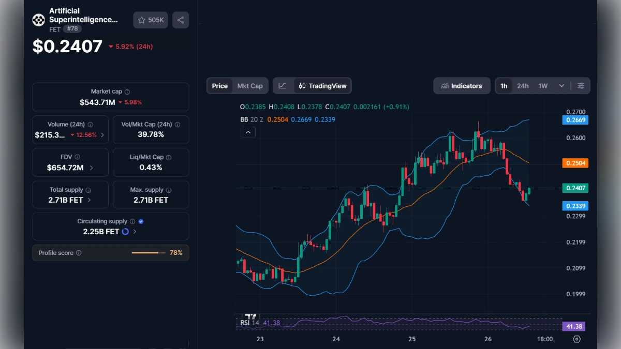Click the 505K watchlist button
Image resolution: width=621 pixels, height=349 pixels.
point(150,19)
